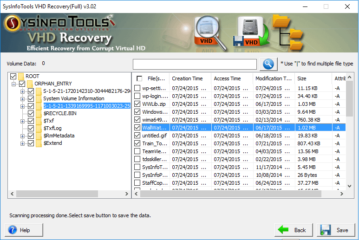Expand the $RmMetadata tree node
Viewport: 359px width, 240px height.
coord(22,136)
